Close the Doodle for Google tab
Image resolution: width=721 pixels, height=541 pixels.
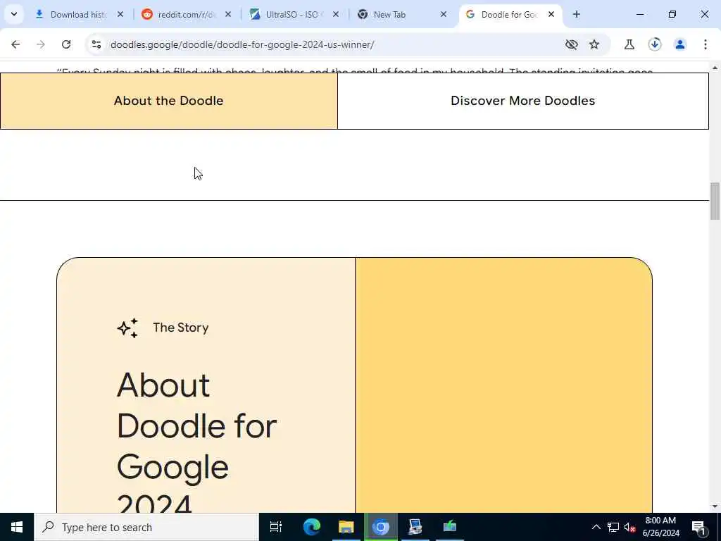tap(551, 14)
